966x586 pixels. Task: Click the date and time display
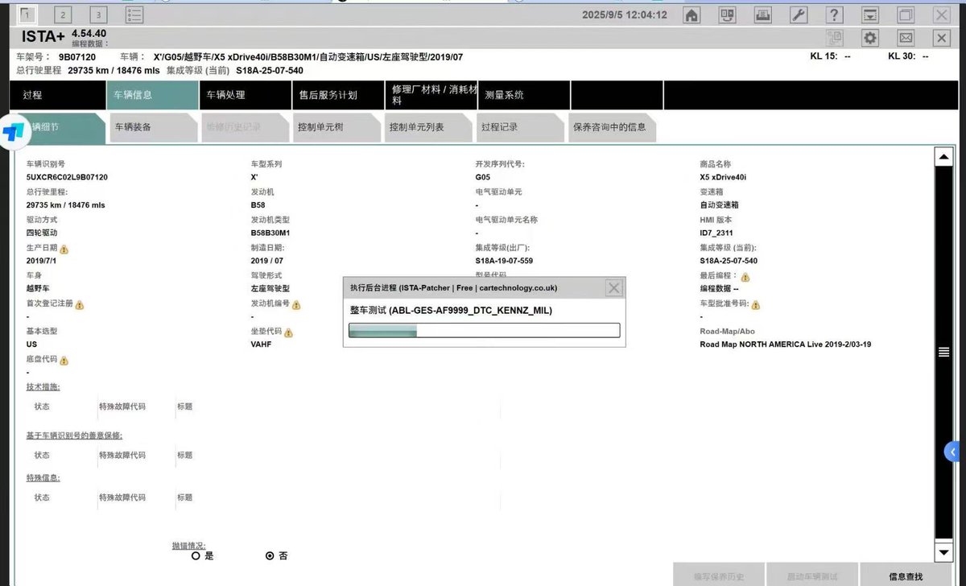(x=625, y=14)
